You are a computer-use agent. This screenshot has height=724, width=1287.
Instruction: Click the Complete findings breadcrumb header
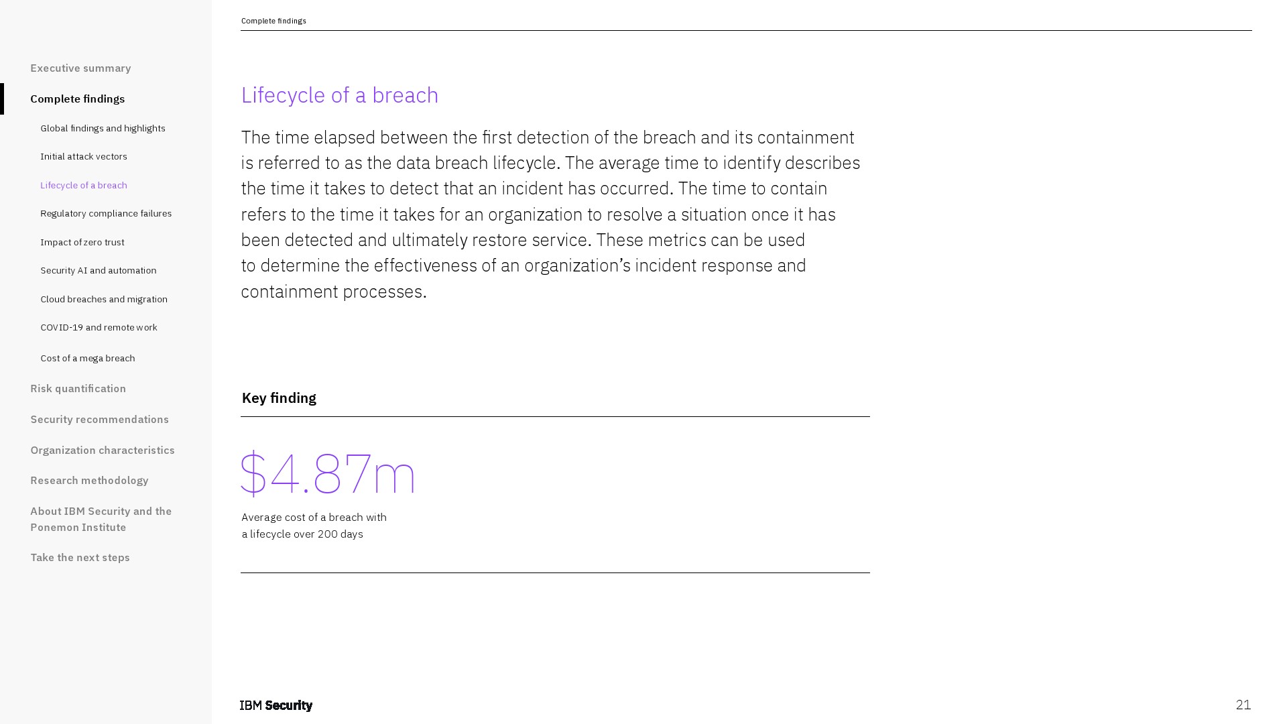pos(273,21)
